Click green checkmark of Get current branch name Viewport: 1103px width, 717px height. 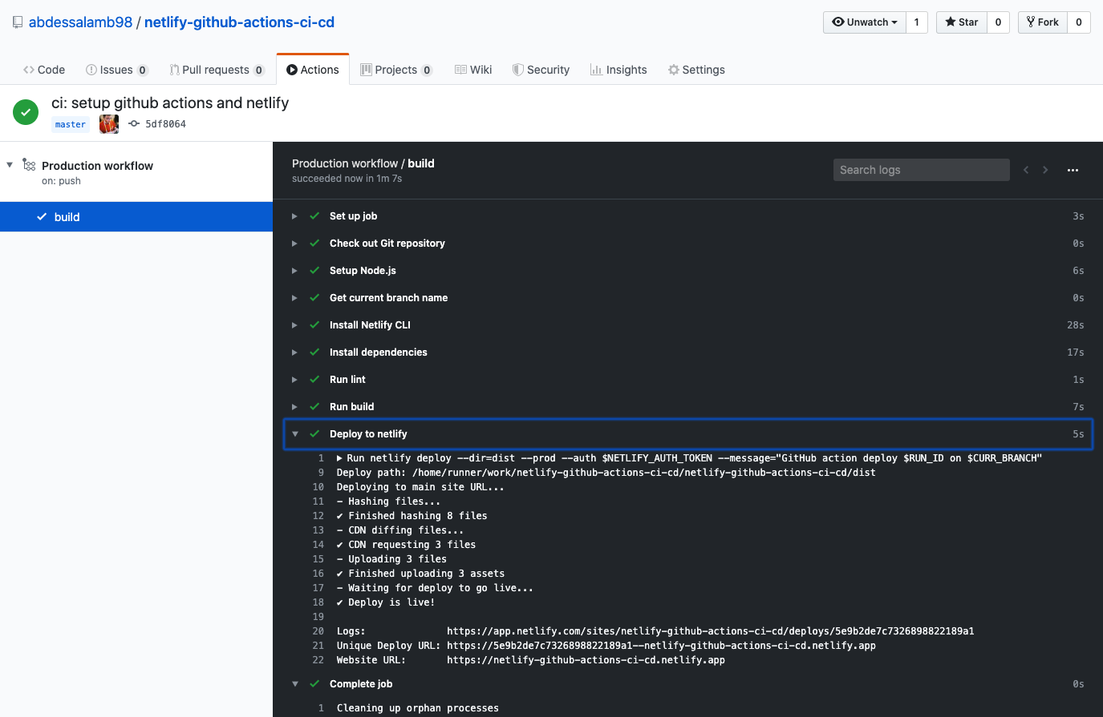[314, 298]
